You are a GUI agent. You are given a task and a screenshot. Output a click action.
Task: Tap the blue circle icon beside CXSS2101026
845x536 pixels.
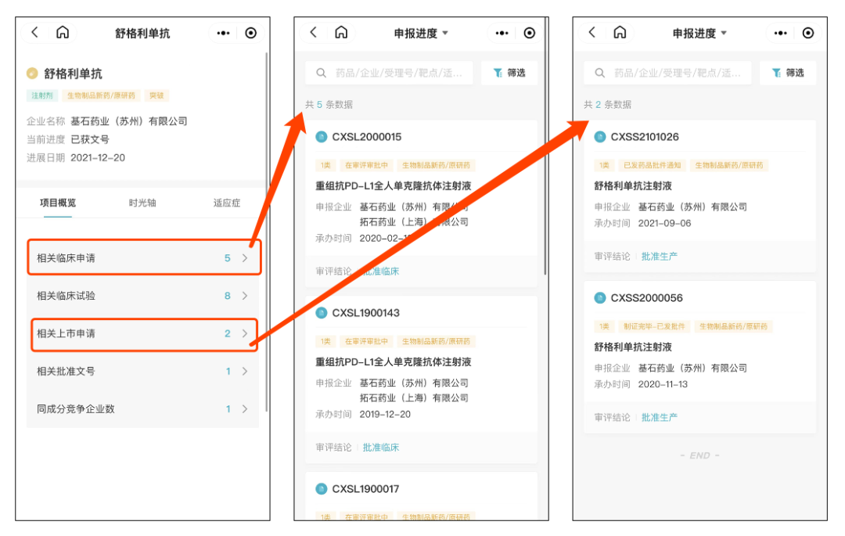point(600,137)
